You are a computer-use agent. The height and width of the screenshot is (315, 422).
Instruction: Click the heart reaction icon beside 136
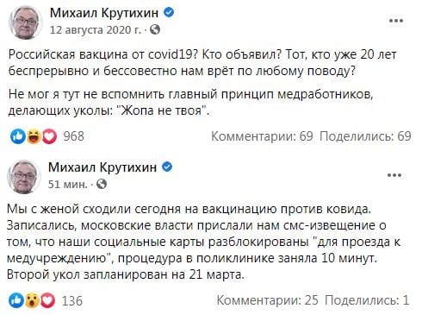pyautogui.click(x=47, y=300)
